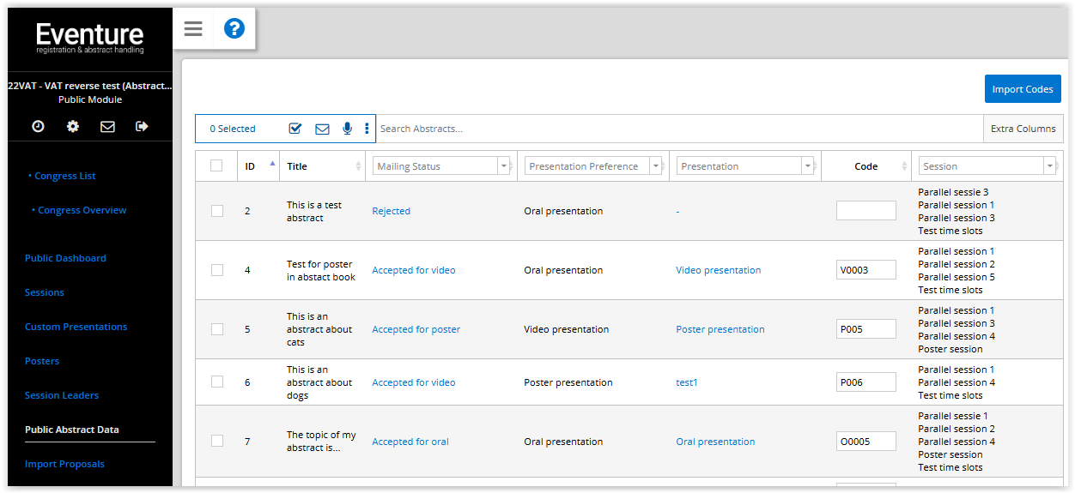
Task: Click the Search Abstracts input field
Action: (x=679, y=129)
